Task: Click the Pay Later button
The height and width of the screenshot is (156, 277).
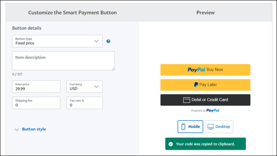Action: (x=205, y=85)
